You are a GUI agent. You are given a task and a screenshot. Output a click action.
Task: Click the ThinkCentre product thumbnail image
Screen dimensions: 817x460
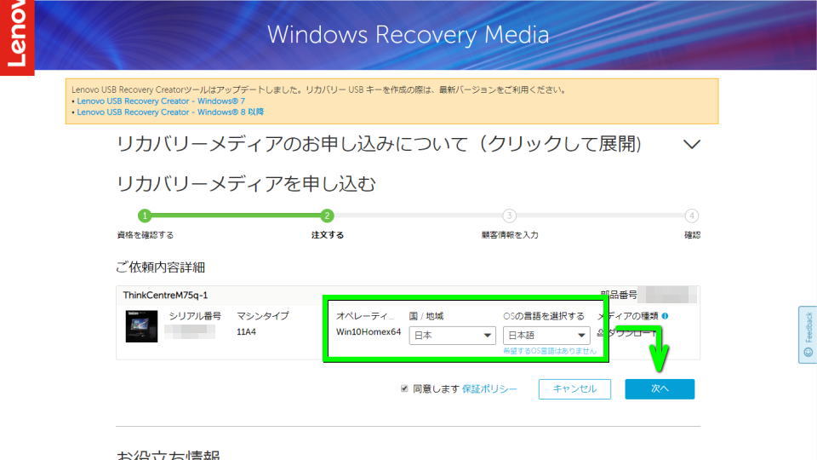click(141, 326)
